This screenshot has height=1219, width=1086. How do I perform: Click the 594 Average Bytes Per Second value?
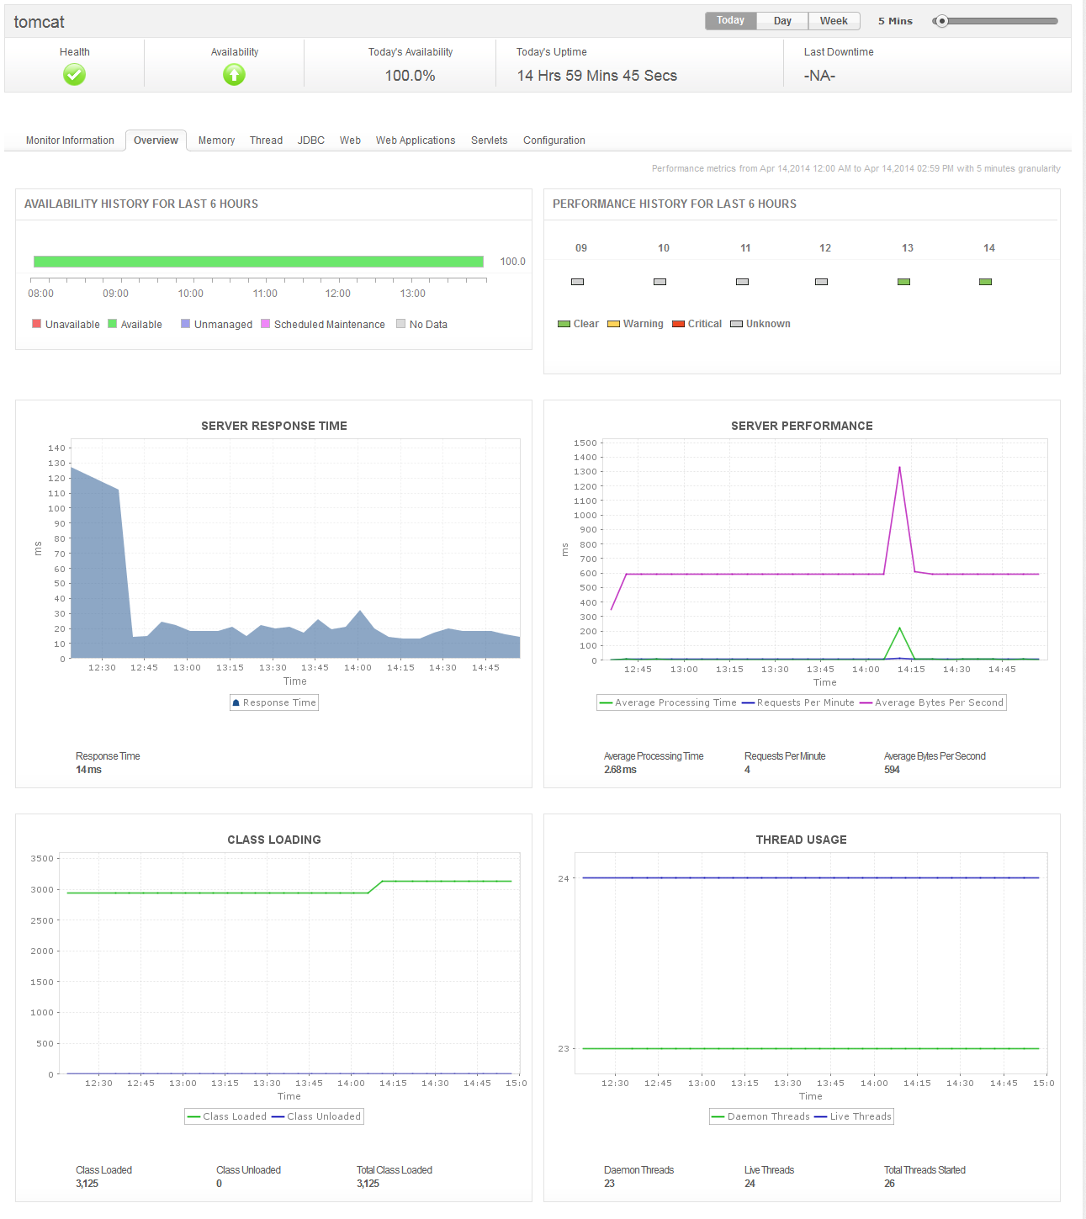(892, 770)
